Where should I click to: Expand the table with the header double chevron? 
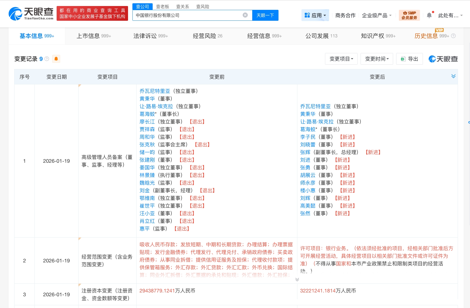pyautogui.click(x=453, y=76)
